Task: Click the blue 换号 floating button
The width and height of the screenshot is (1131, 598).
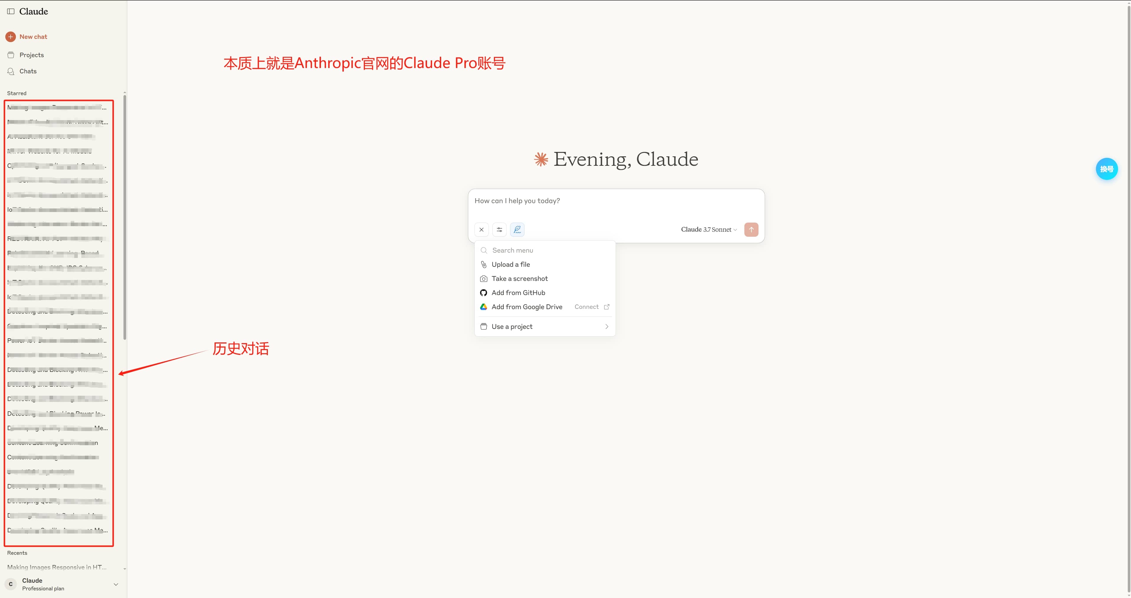Action: tap(1107, 169)
